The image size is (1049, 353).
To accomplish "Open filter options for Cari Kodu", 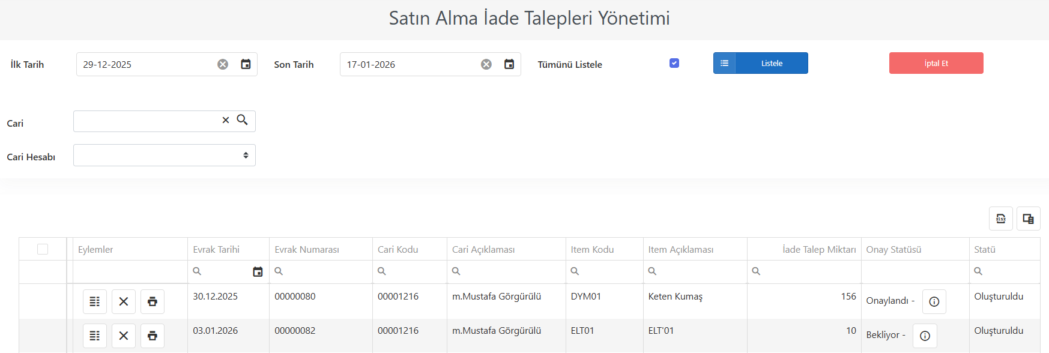I will 382,271.
